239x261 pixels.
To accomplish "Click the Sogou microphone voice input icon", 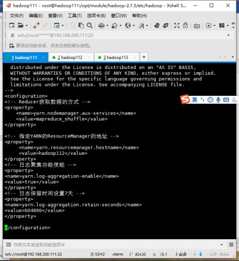I will [x=218, y=100].
